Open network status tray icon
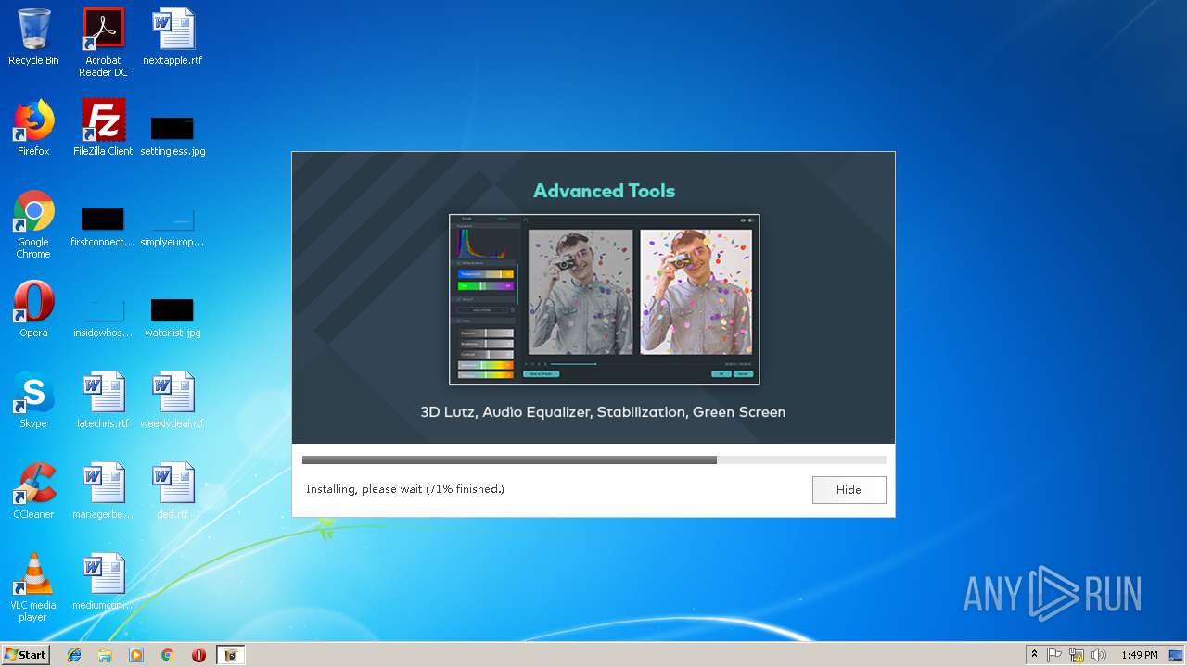 point(1077,655)
